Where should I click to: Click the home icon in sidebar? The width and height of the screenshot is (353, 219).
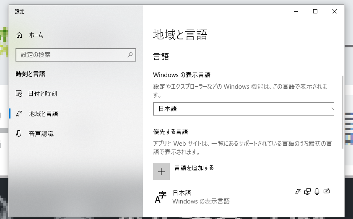19,35
